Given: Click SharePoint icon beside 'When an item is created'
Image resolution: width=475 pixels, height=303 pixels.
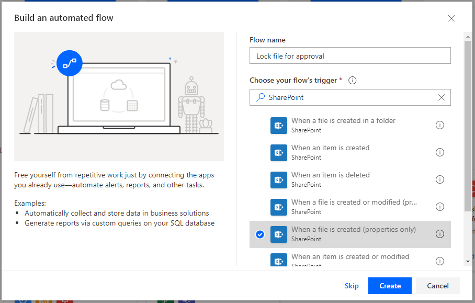Looking at the screenshot, I should click(x=279, y=152).
